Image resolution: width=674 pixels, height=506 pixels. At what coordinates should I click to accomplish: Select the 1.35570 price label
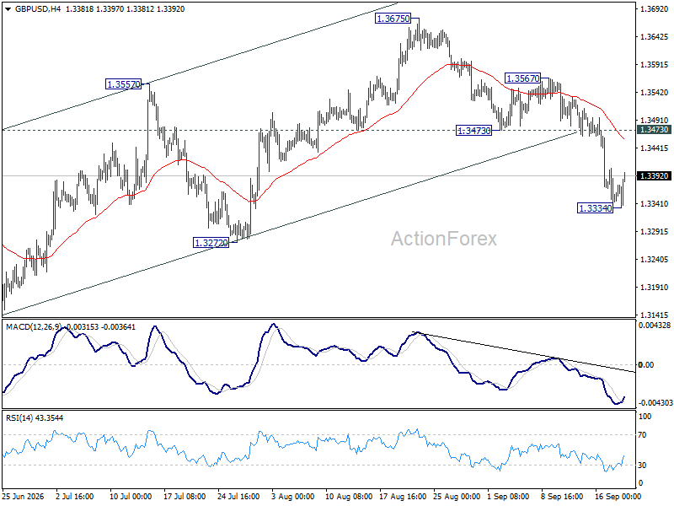pos(123,84)
